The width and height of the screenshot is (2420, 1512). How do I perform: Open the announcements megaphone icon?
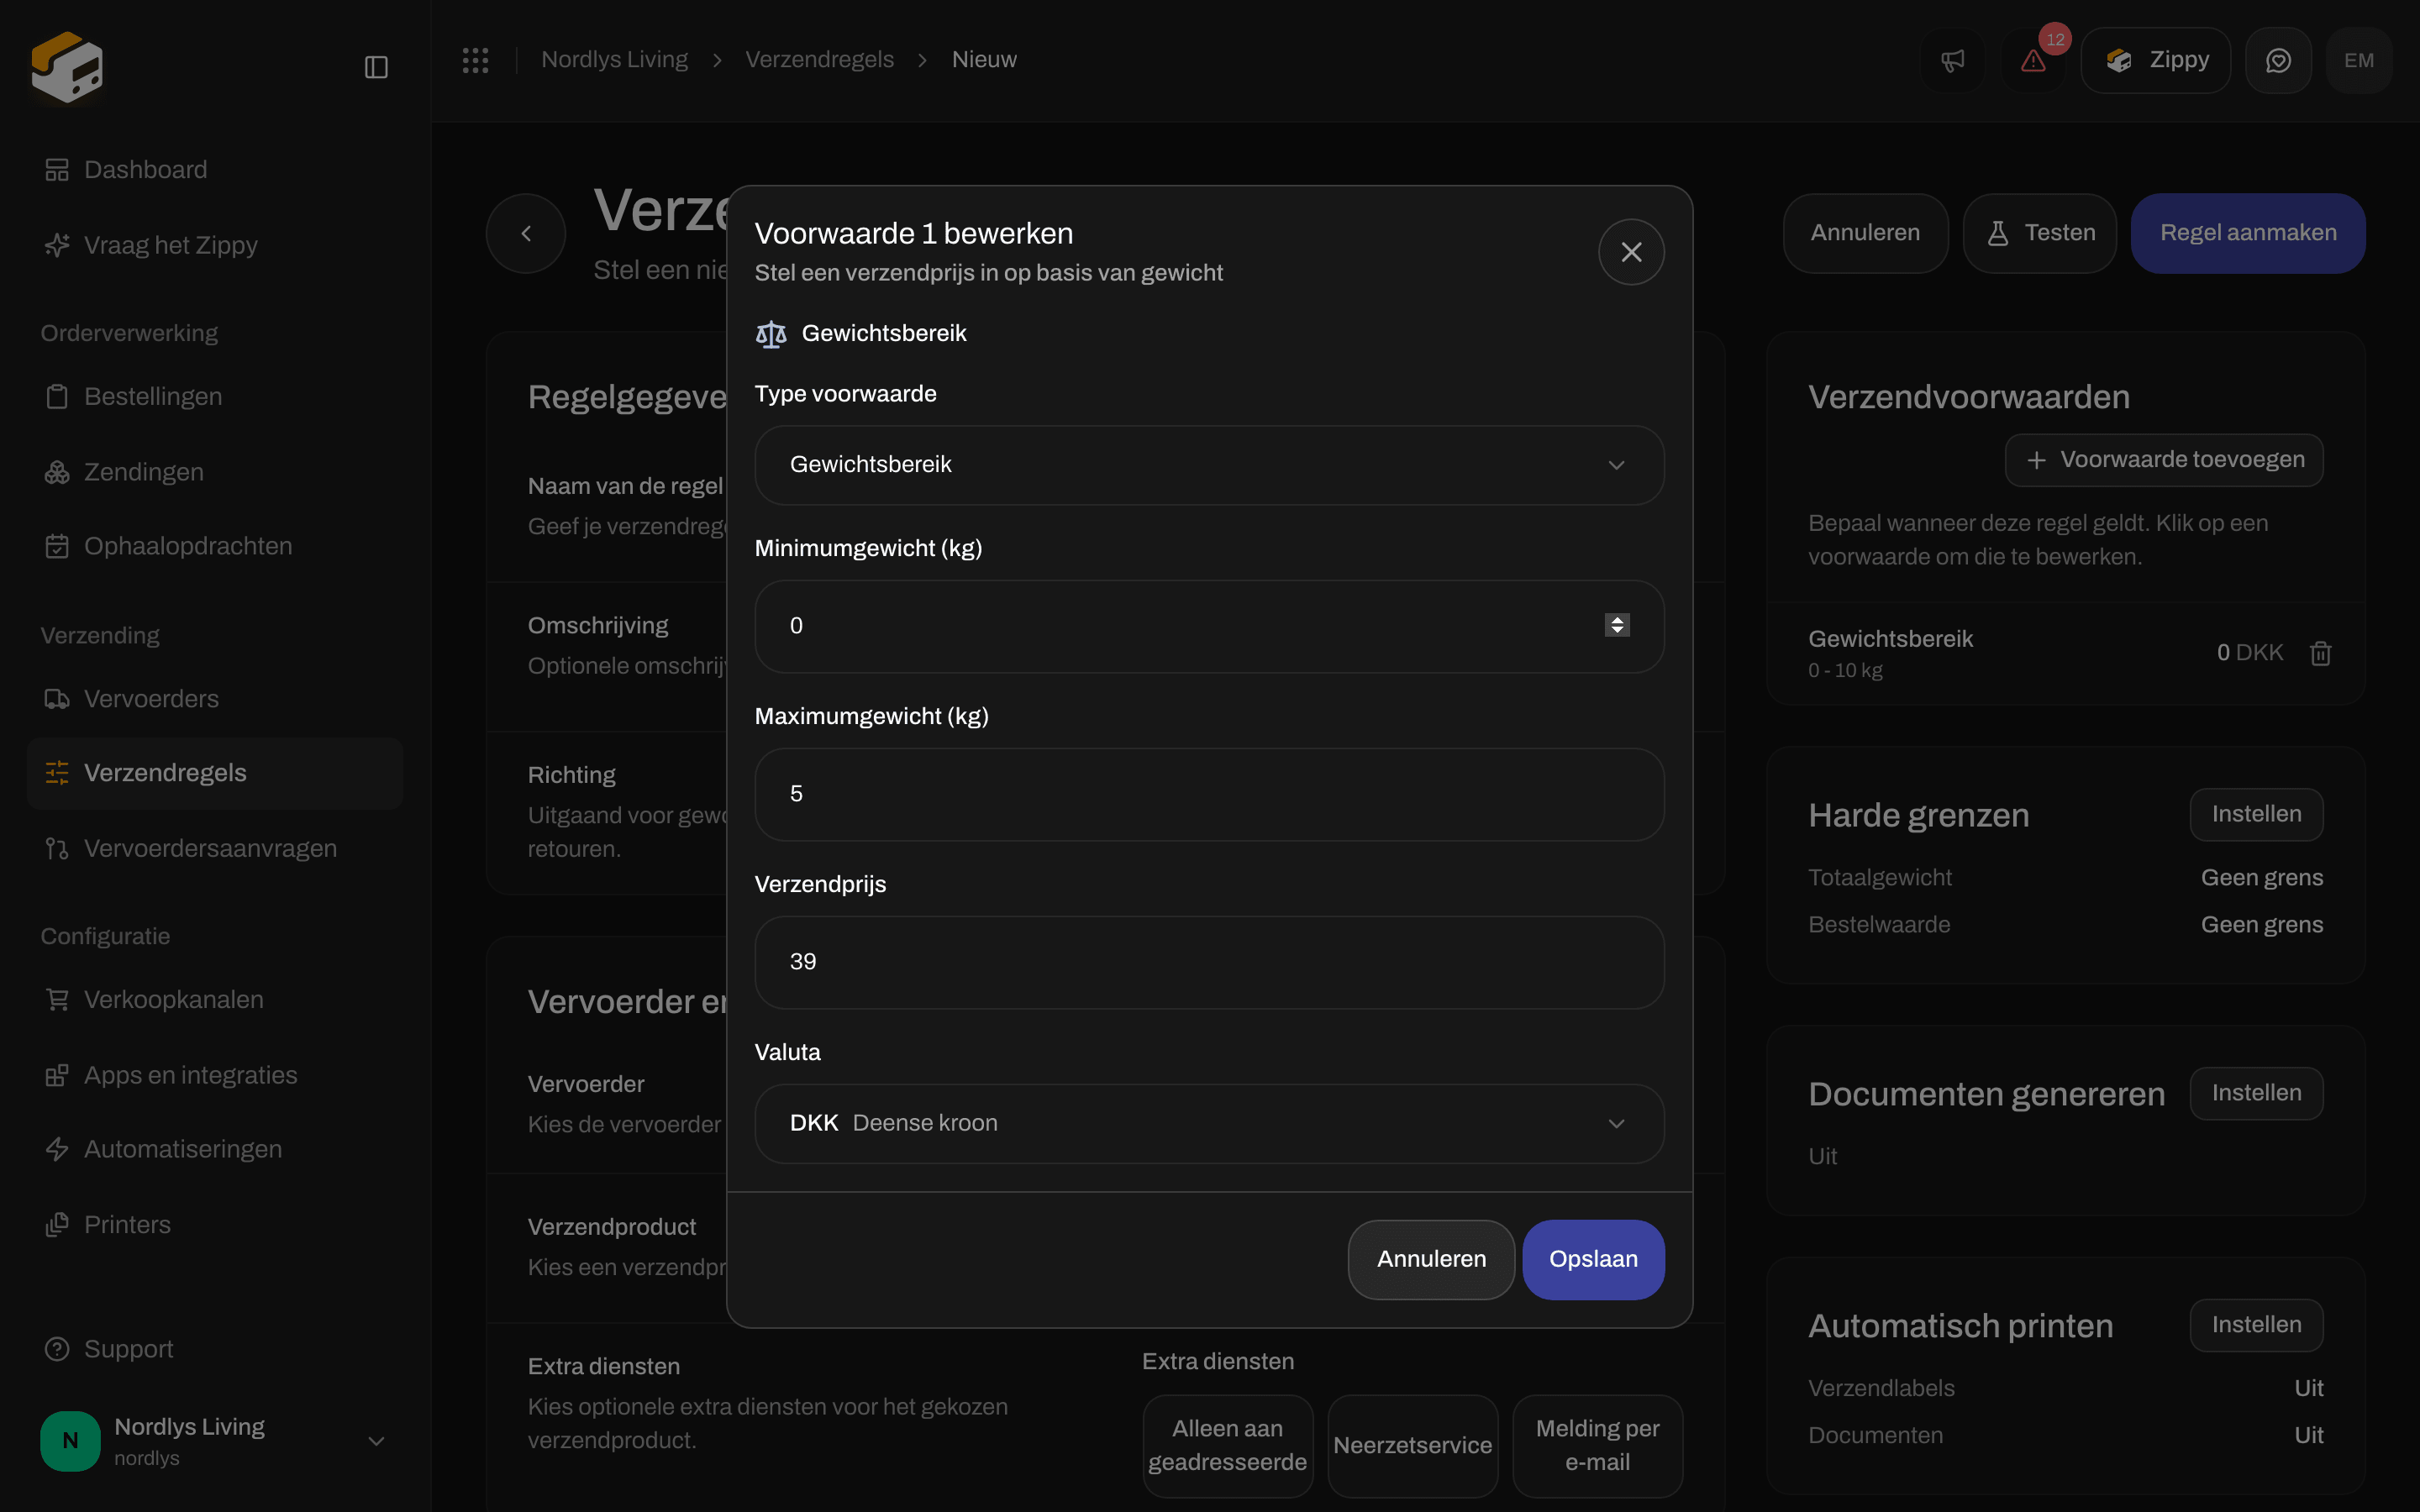pos(1953,61)
